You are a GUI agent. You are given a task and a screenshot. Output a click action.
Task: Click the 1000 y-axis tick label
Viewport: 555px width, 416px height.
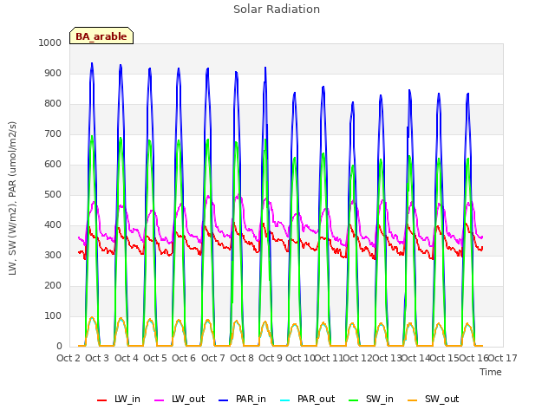[x=50, y=42]
